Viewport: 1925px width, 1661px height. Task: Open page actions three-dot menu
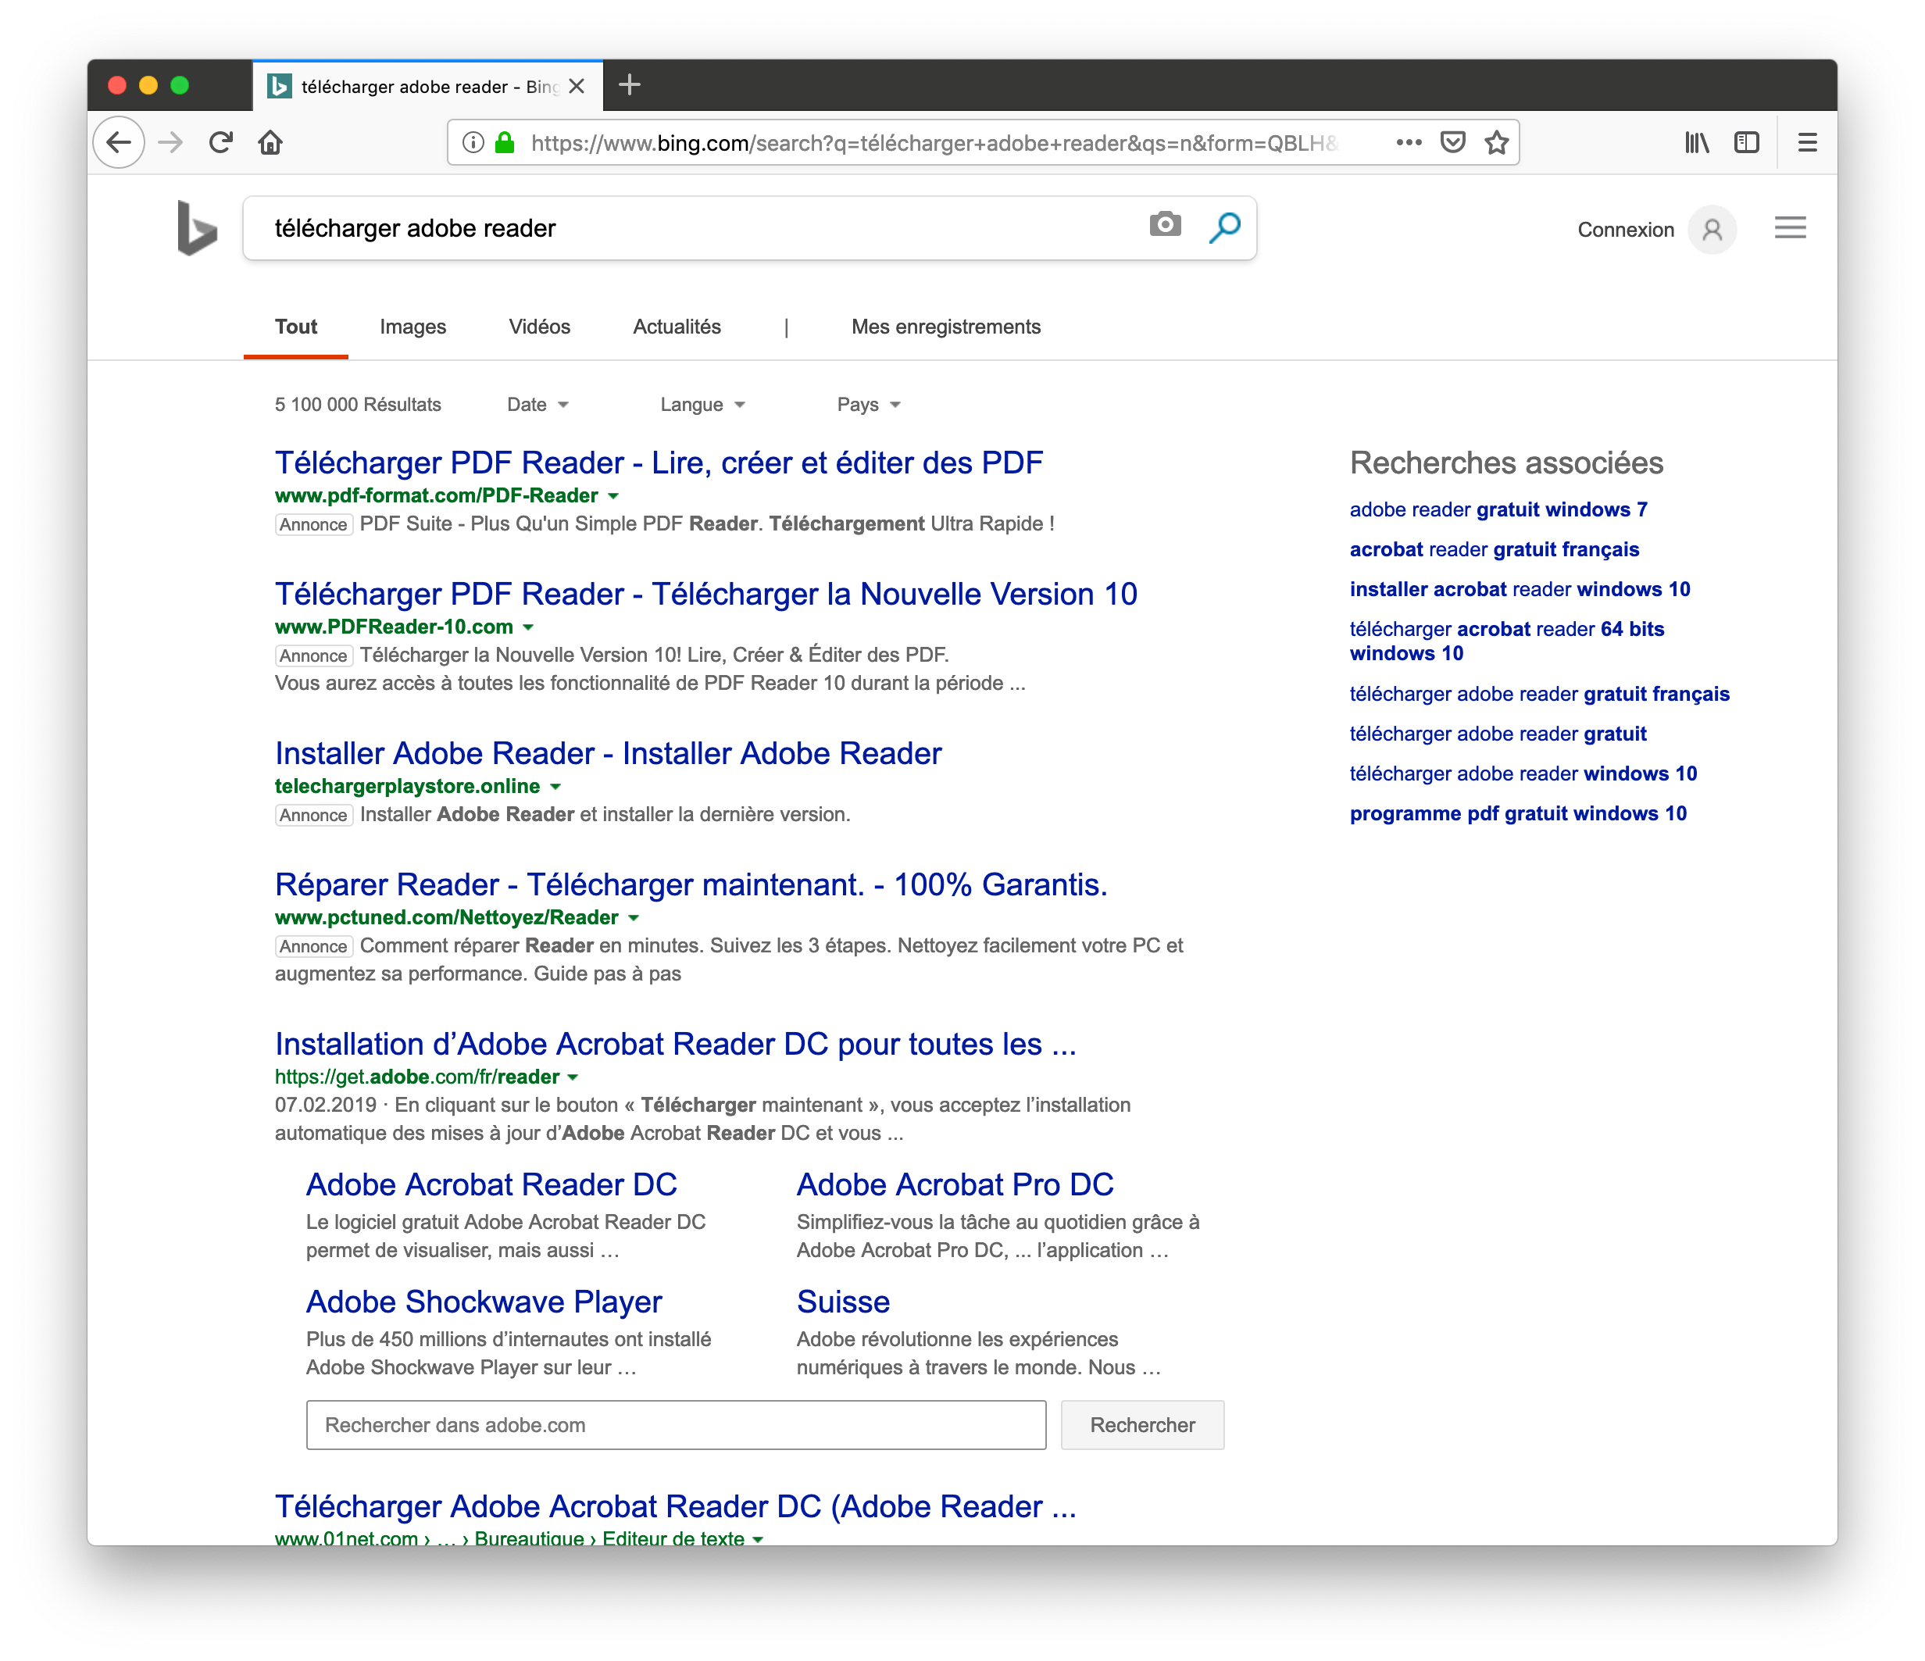pos(1409,142)
